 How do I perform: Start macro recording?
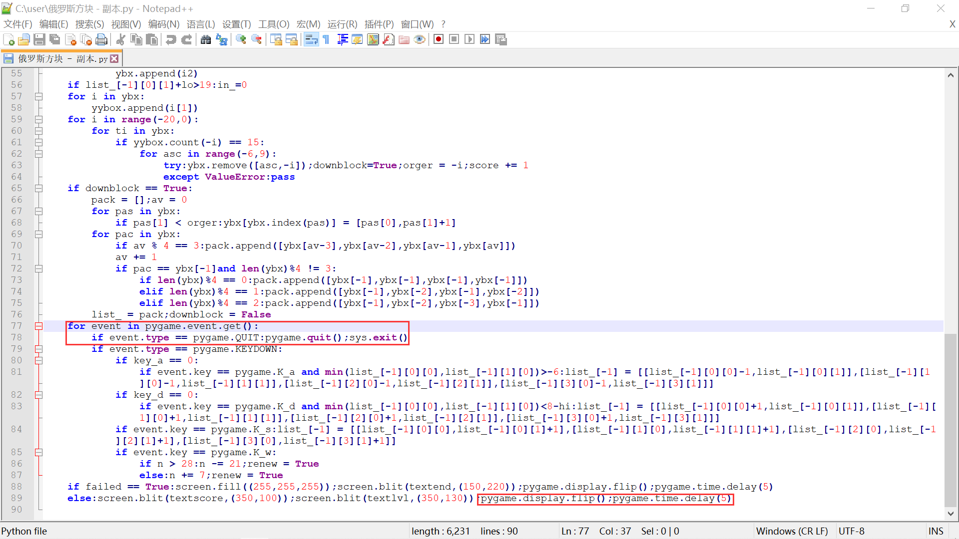439,39
